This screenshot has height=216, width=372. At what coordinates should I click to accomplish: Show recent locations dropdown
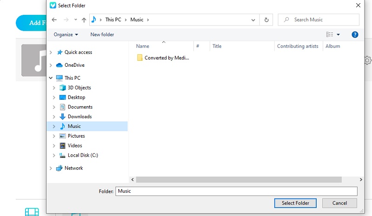coord(75,20)
